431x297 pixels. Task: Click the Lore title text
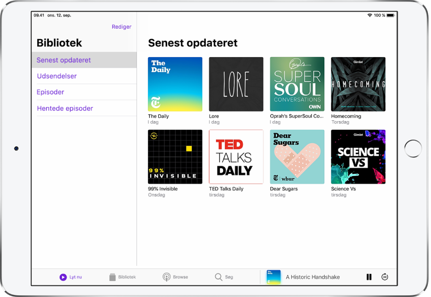(x=214, y=116)
